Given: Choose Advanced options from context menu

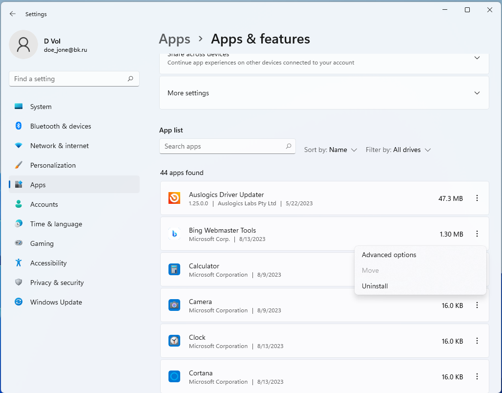Looking at the screenshot, I should 389,255.
